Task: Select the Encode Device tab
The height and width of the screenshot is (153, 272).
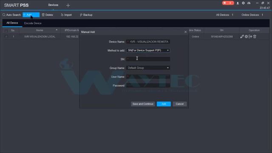Action: click(x=33, y=23)
